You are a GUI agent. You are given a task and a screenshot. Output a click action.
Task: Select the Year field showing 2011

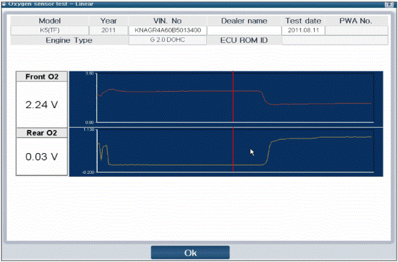(x=109, y=30)
